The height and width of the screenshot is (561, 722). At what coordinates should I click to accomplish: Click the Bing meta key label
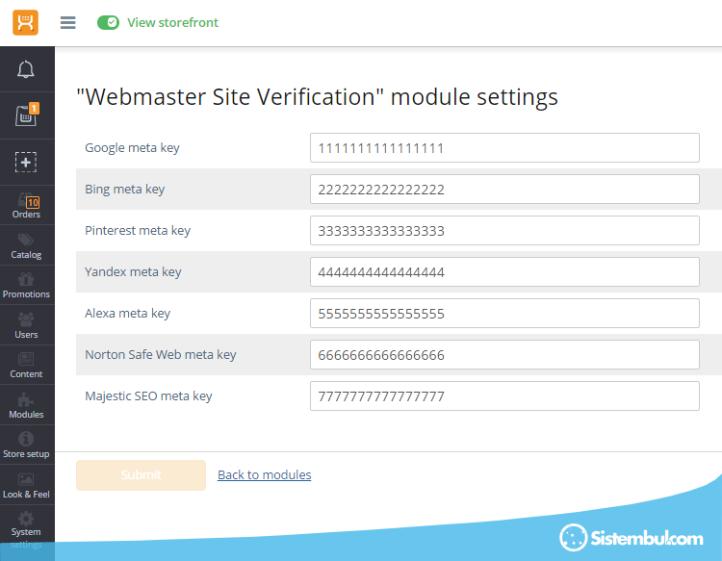(x=125, y=190)
